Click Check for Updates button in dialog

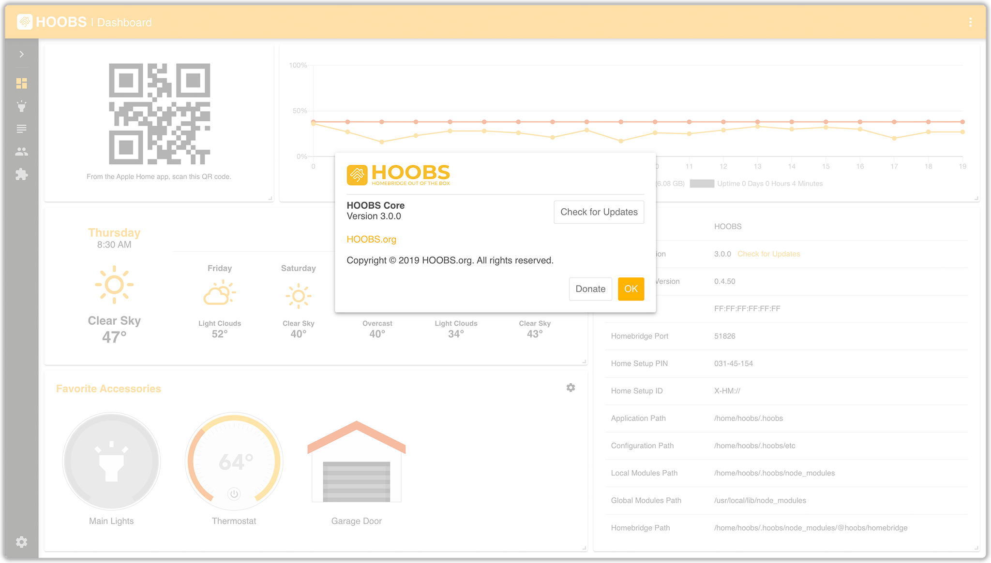(x=599, y=212)
